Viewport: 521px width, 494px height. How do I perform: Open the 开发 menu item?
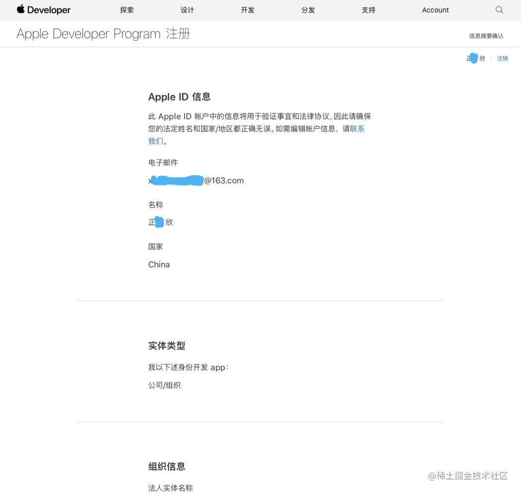[x=248, y=10]
